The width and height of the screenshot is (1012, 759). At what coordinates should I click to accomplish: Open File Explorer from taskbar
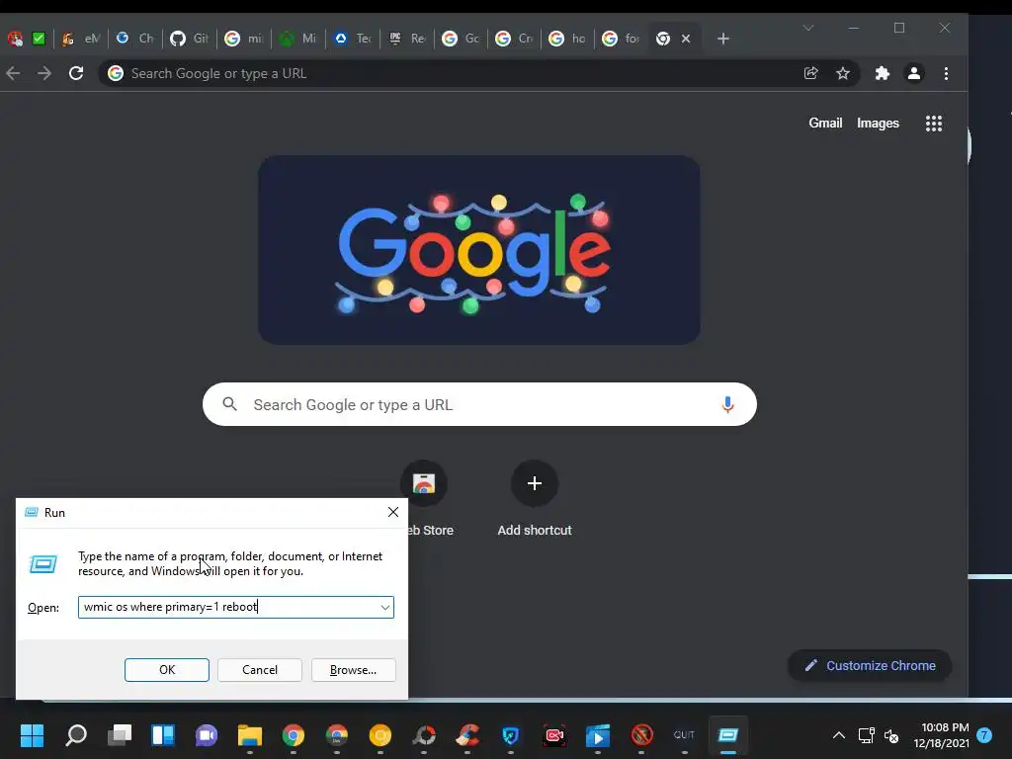[250, 735]
